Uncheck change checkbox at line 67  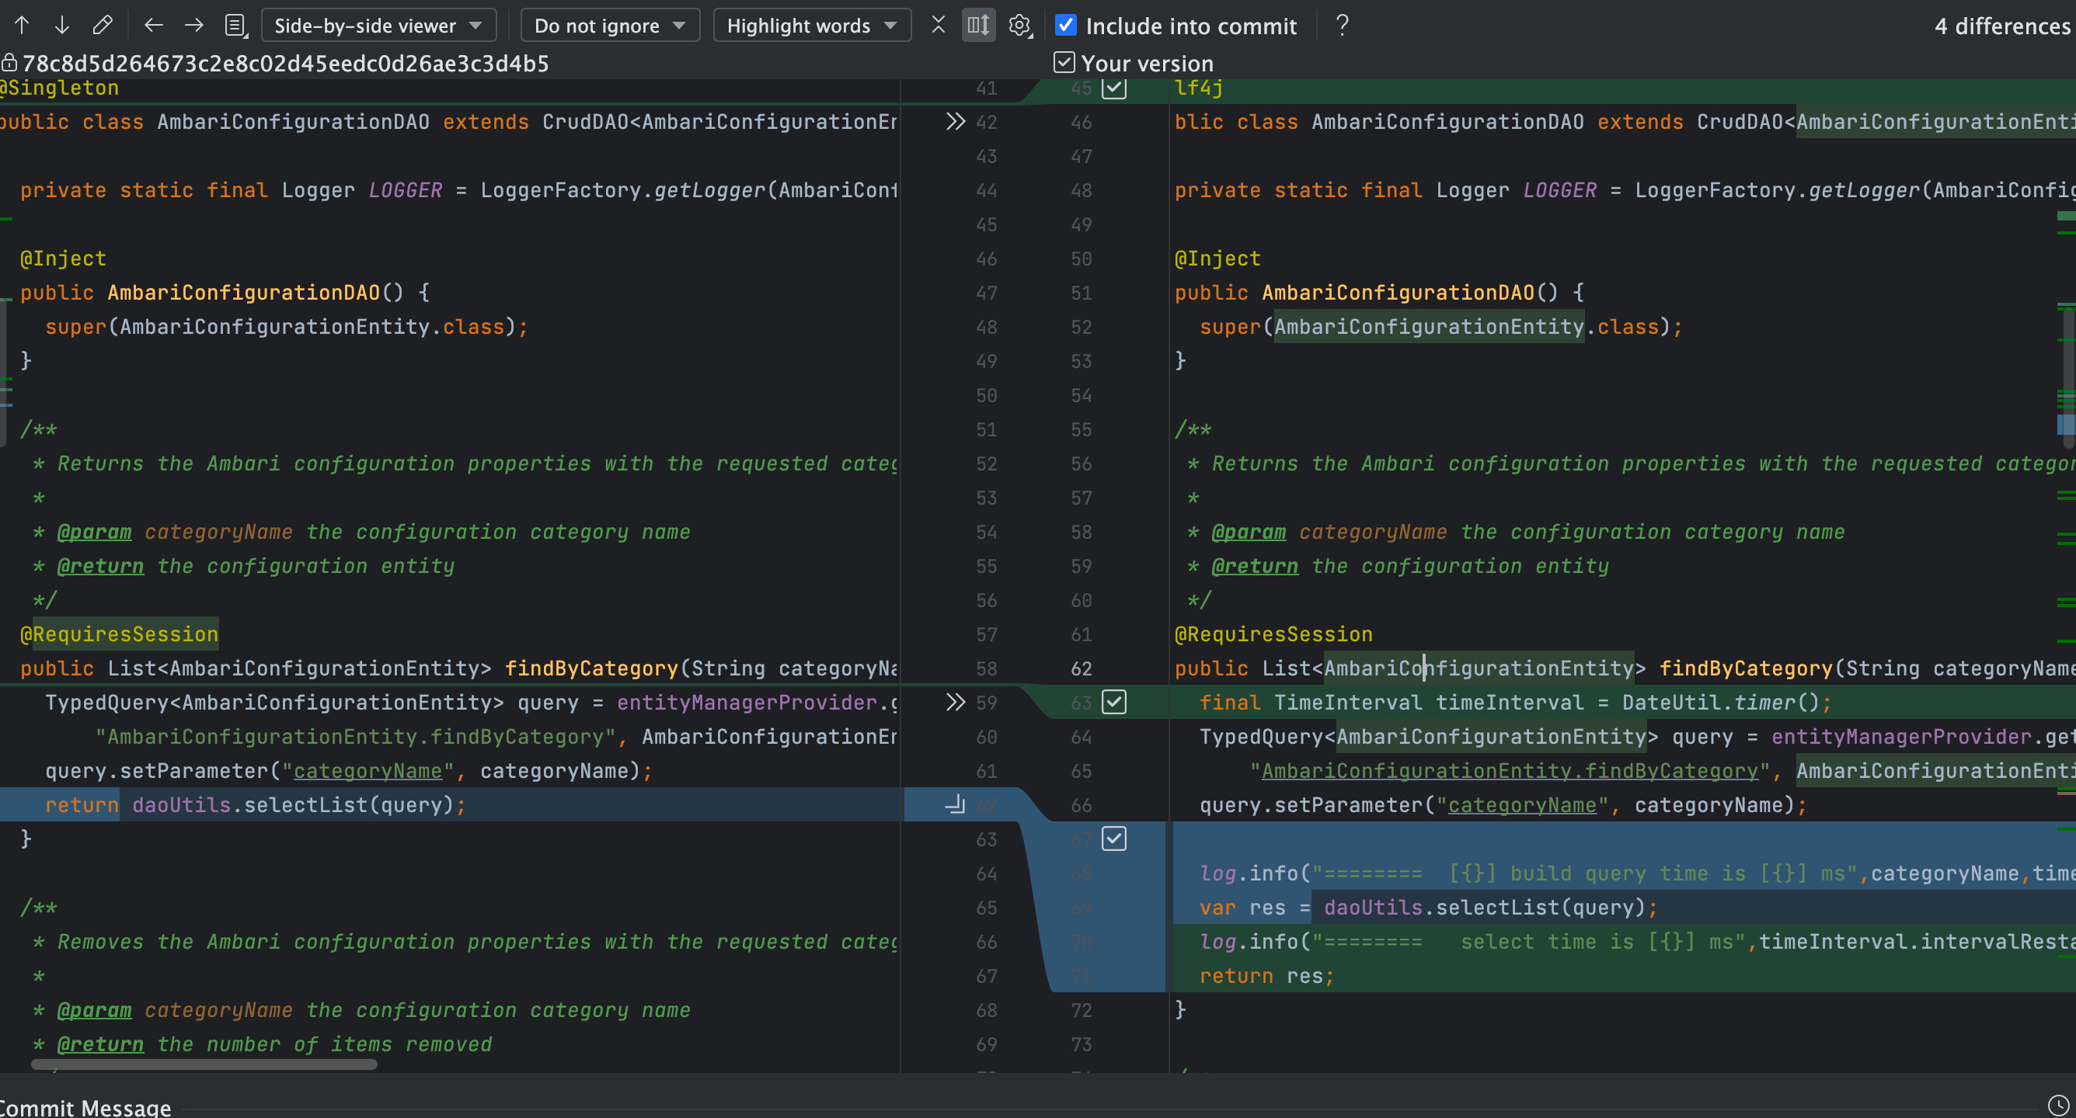pos(1114,838)
